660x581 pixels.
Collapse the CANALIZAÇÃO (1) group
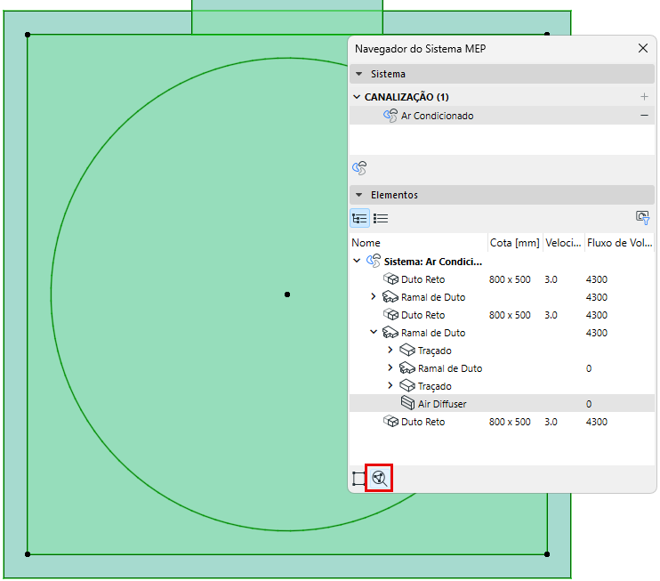357,97
